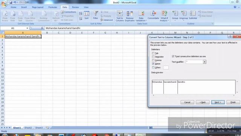Expand the Name Box dropdown
This screenshot has height=136, width=241.
point(27,28)
